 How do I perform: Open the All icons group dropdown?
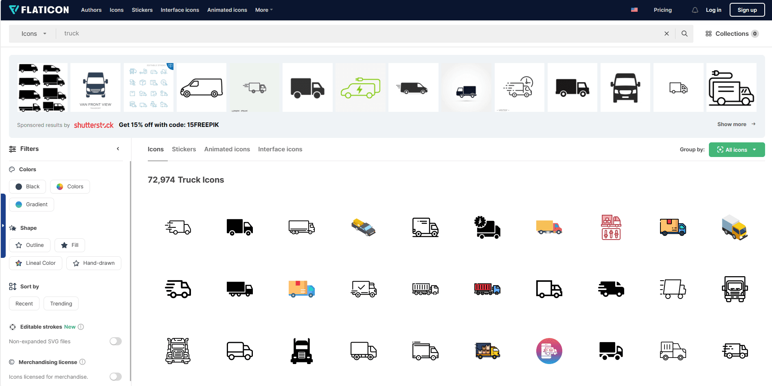click(737, 150)
